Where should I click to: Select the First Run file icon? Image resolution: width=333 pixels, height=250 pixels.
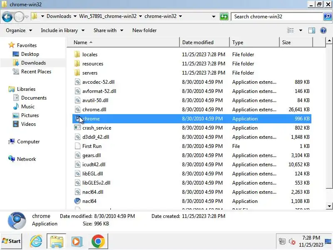(x=77, y=146)
